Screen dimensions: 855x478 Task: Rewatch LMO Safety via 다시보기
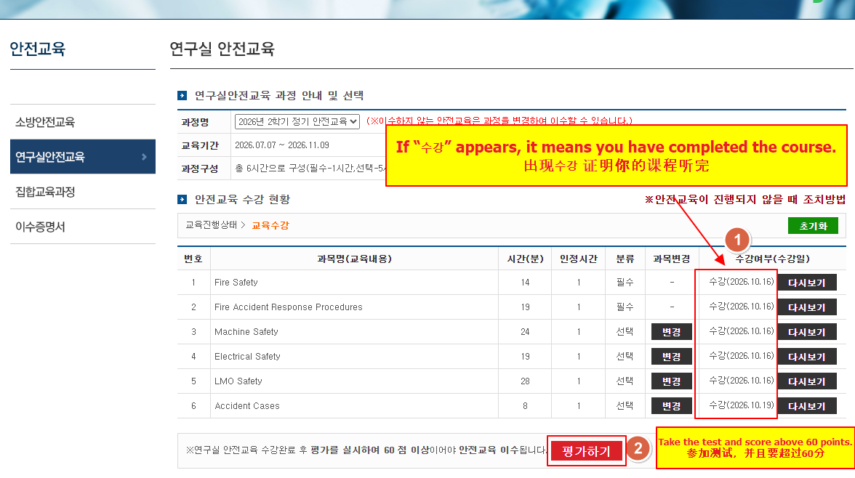click(x=807, y=381)
